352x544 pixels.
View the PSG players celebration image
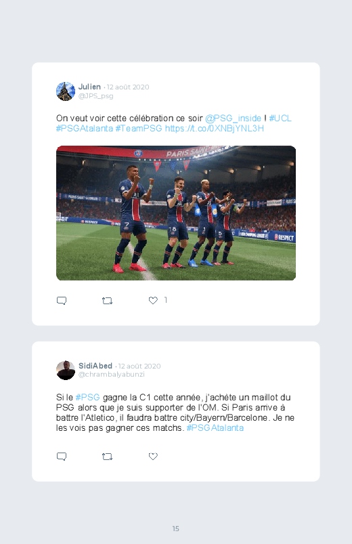pos(176,213)
